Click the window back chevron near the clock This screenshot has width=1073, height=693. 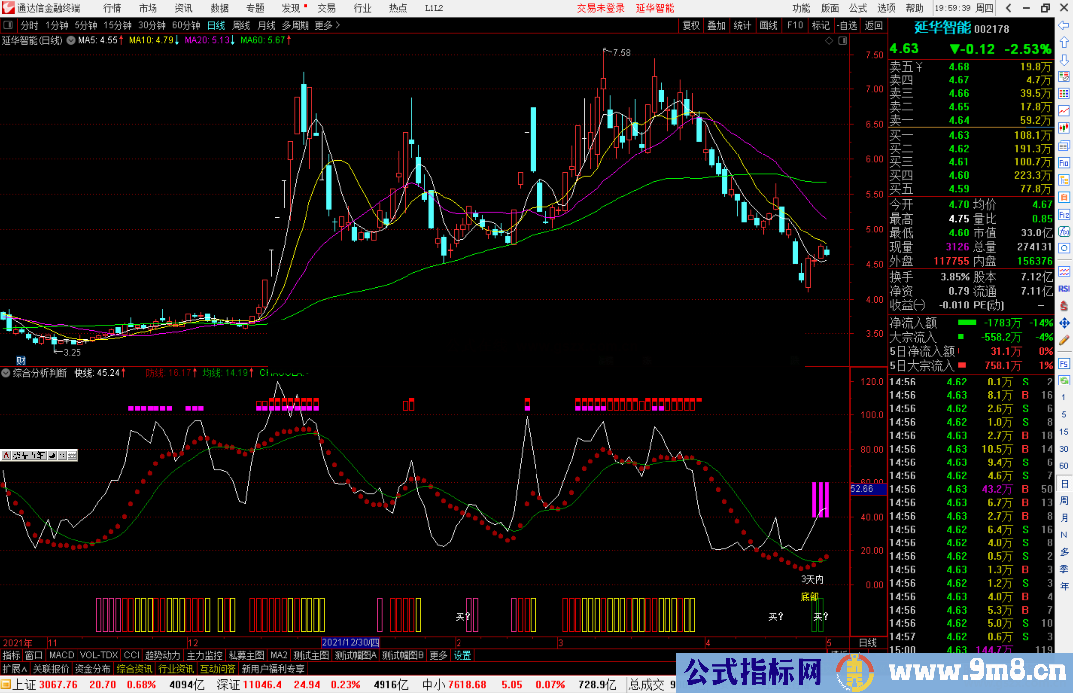coord(1008,8)
